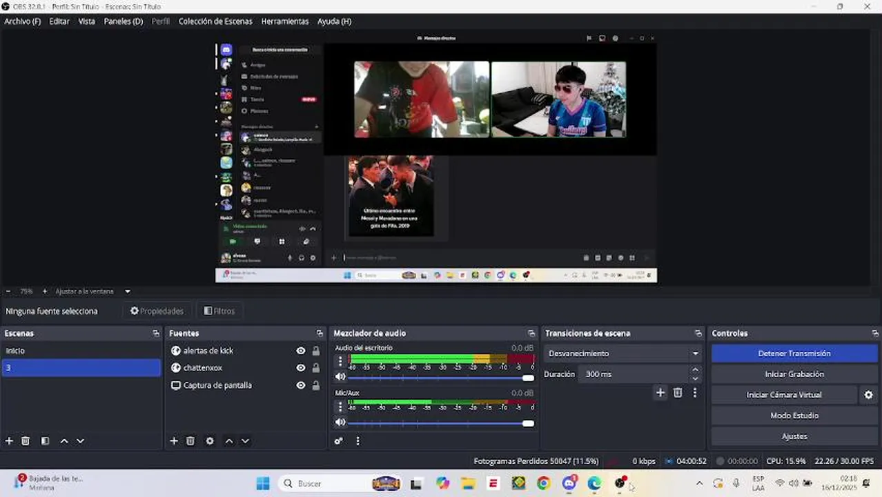Move scene up using Escenas up arrow
Screen dimensions: 882x497
(64, 441)
